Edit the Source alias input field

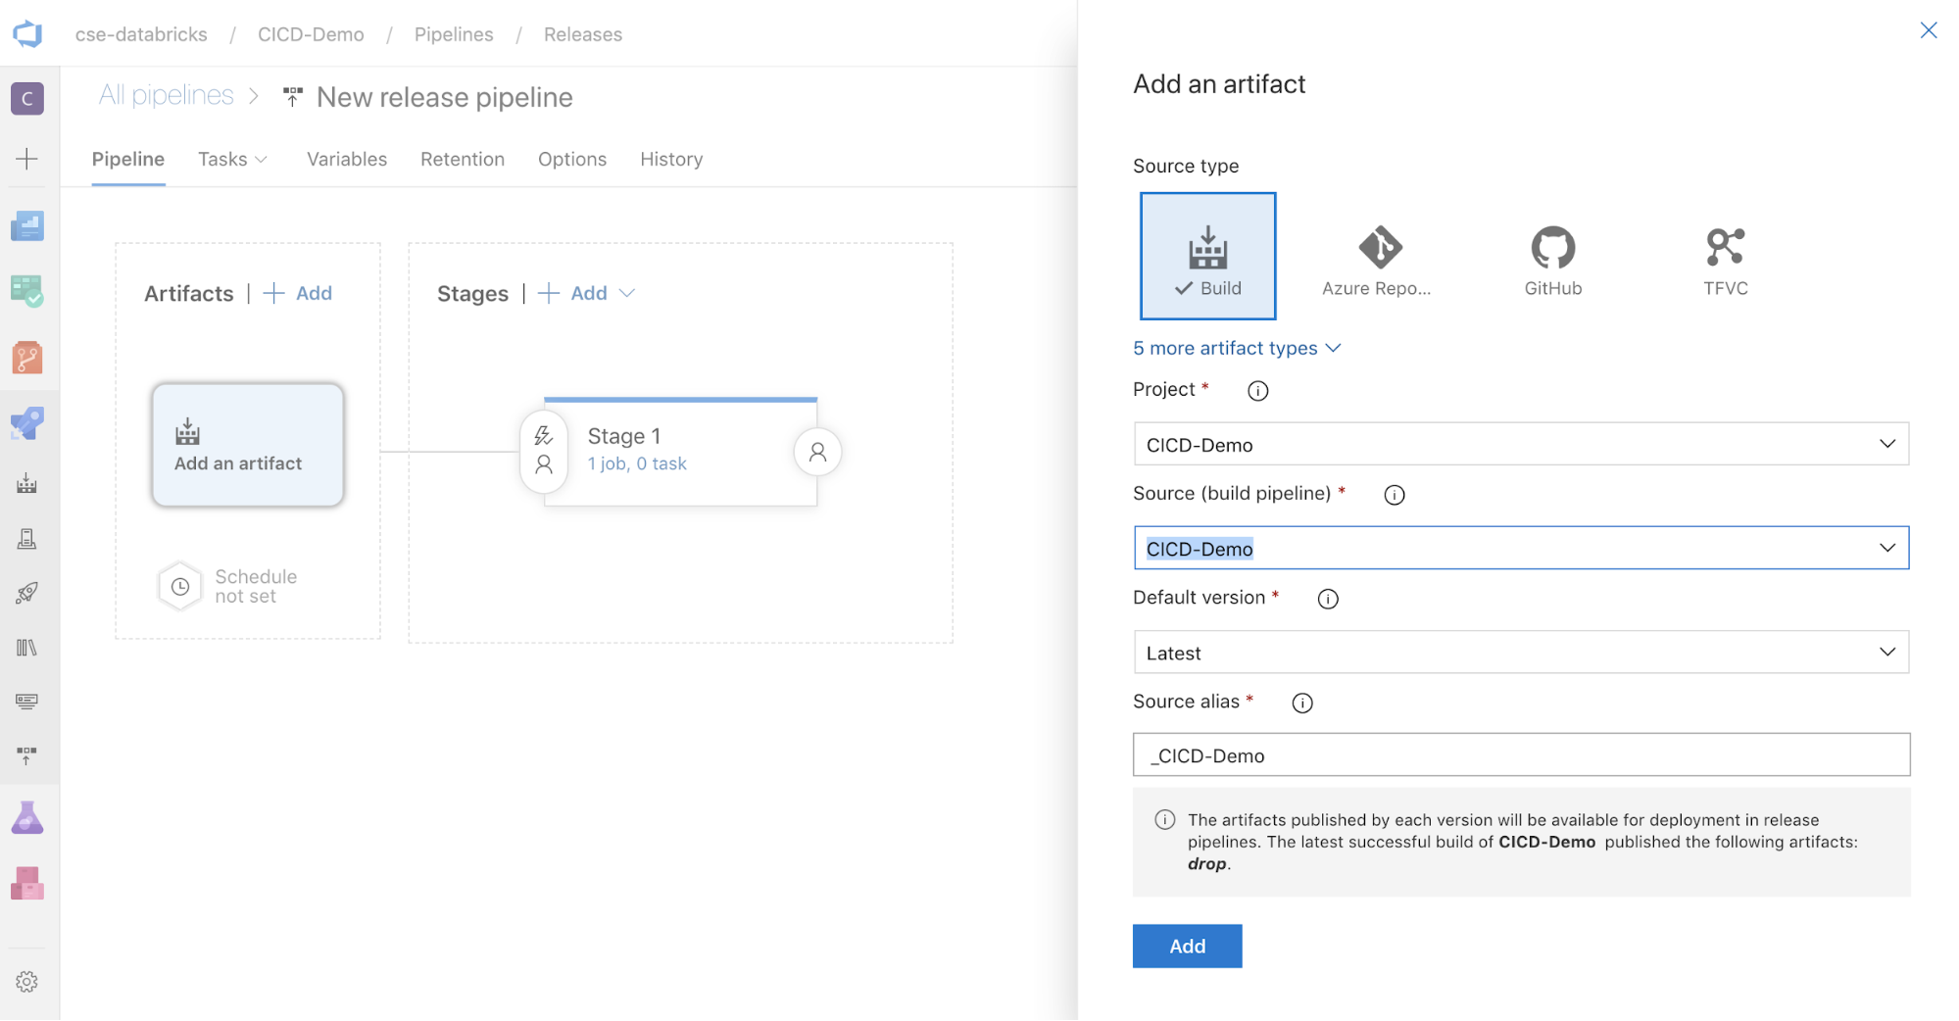1519,754
